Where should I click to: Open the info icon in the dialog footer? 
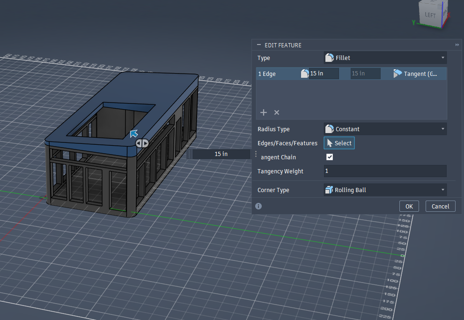tap(258, 206)
